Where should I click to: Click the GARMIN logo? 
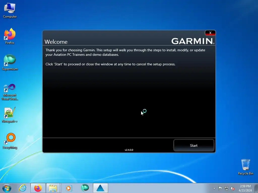[193, 41]
